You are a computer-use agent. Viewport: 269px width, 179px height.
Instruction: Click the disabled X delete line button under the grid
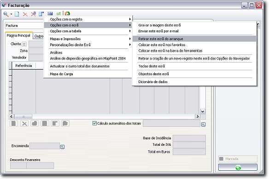click(24, 123)
